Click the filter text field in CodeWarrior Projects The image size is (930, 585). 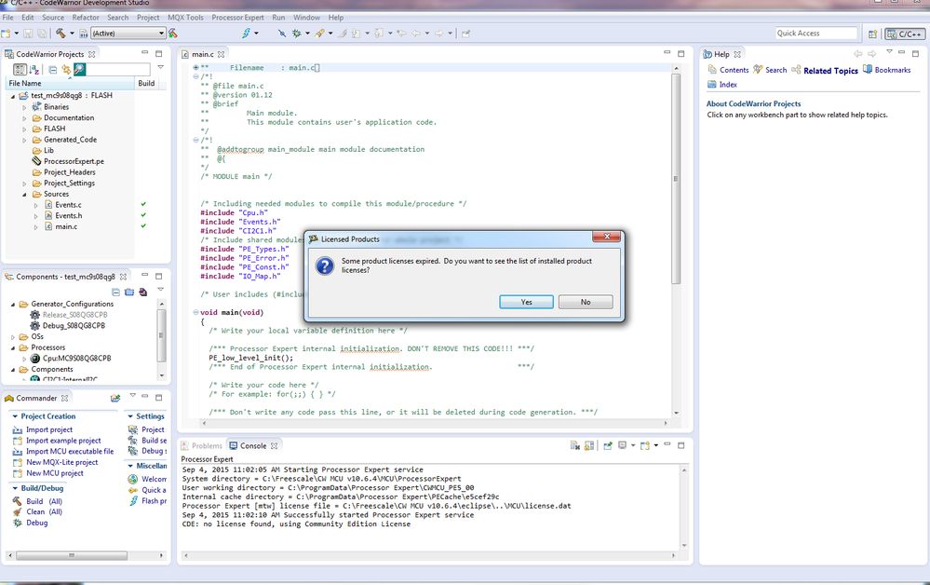pyautogui.click(x=118, y=70)
